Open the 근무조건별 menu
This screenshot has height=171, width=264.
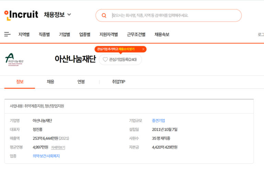point(136,34)
